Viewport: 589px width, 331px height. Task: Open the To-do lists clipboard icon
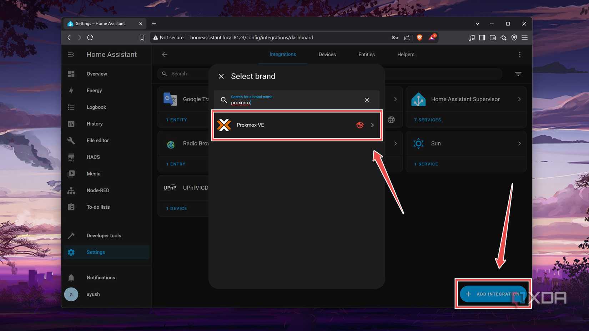point(71,207)
